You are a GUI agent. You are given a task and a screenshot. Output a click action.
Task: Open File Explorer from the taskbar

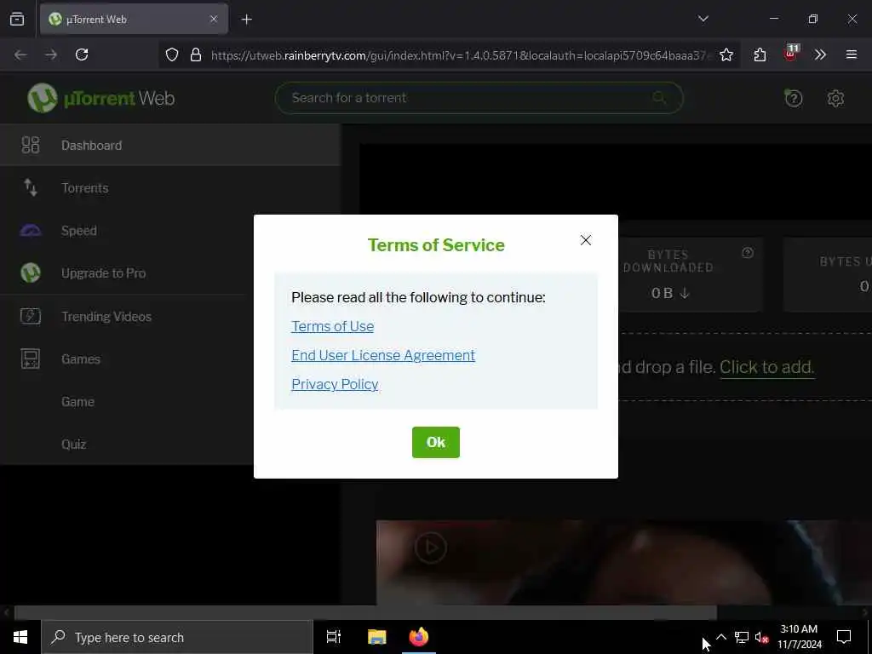(376, 637)
